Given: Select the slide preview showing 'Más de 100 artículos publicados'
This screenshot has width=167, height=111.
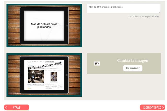Looking at the screenshot, I should pyautogui.click(x=44, y=26).
